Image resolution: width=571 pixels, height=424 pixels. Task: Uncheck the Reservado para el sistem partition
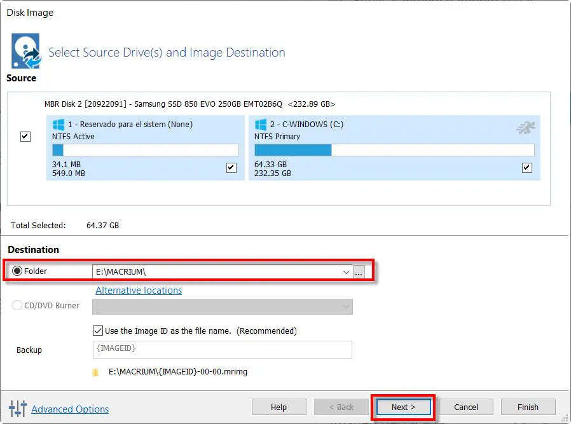tap(231, 168)
